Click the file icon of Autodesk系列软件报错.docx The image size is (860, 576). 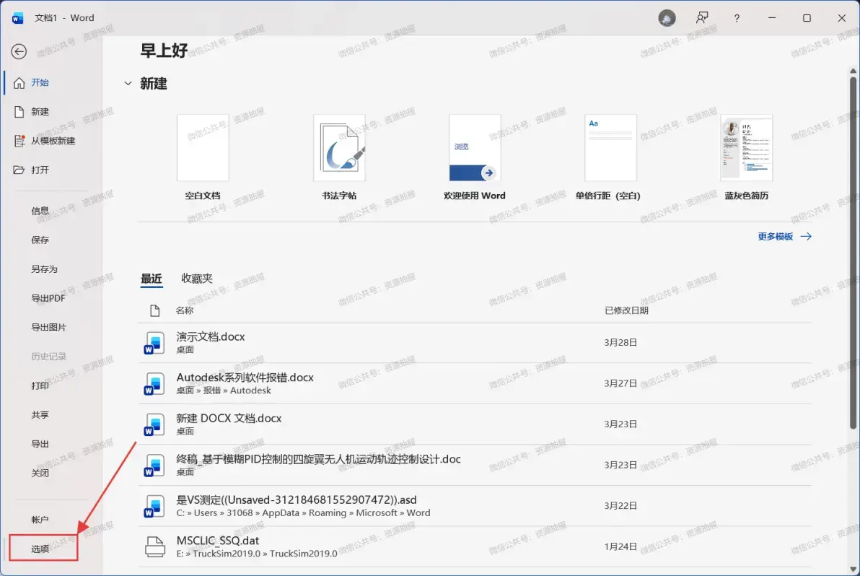[154, 383]
